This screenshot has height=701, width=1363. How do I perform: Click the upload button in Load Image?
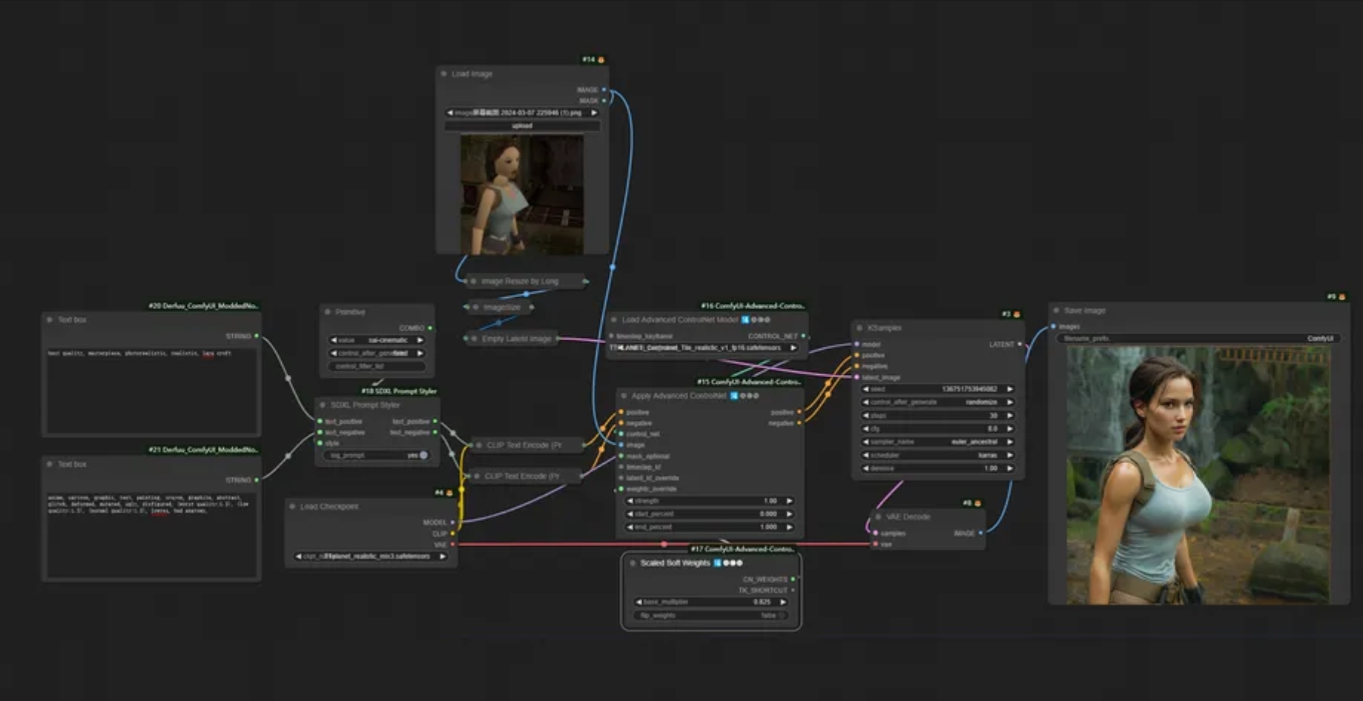click(x=522, y=126)
